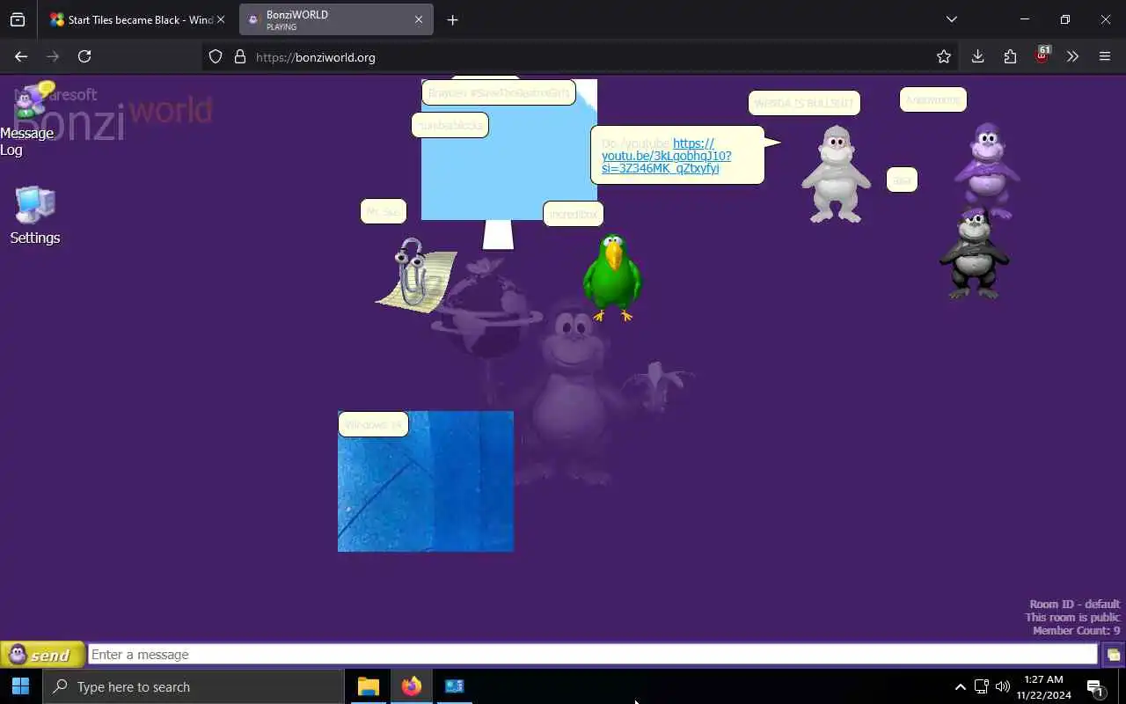Click the Windows 14 name tag
Image resolution: width=1126 pixels, height=704 pixels.
373,424
